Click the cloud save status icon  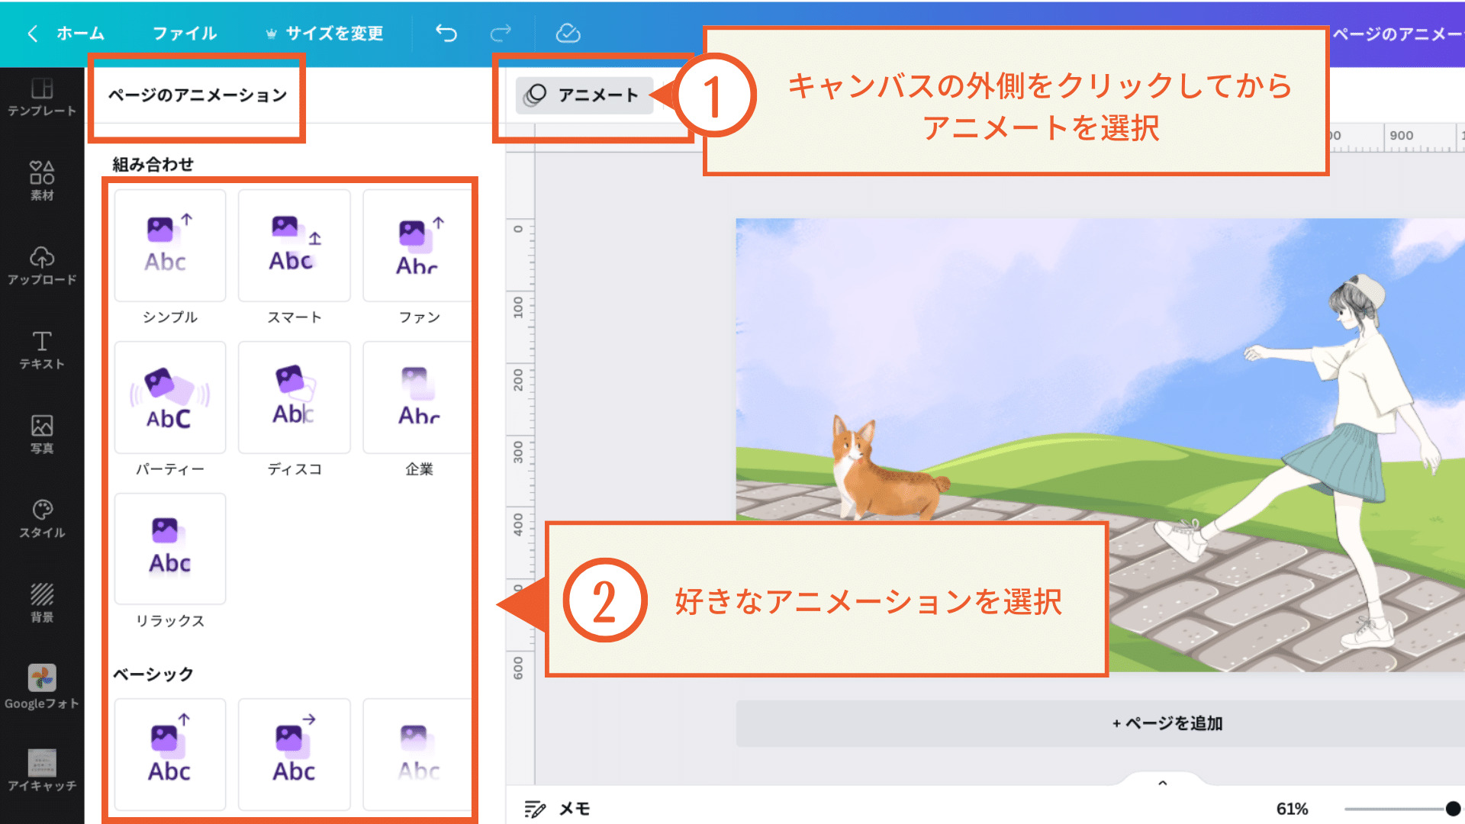click(568, 33)
